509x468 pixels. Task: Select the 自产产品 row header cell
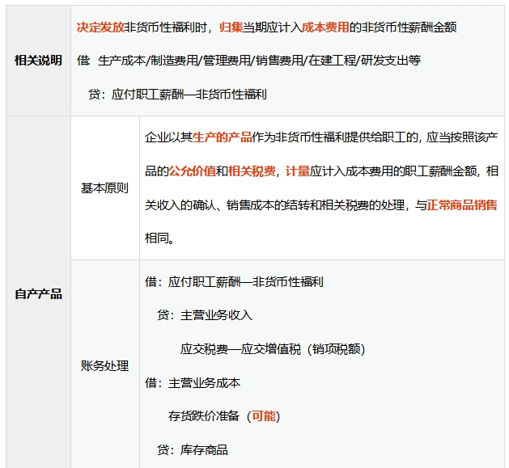pos(38,293)
